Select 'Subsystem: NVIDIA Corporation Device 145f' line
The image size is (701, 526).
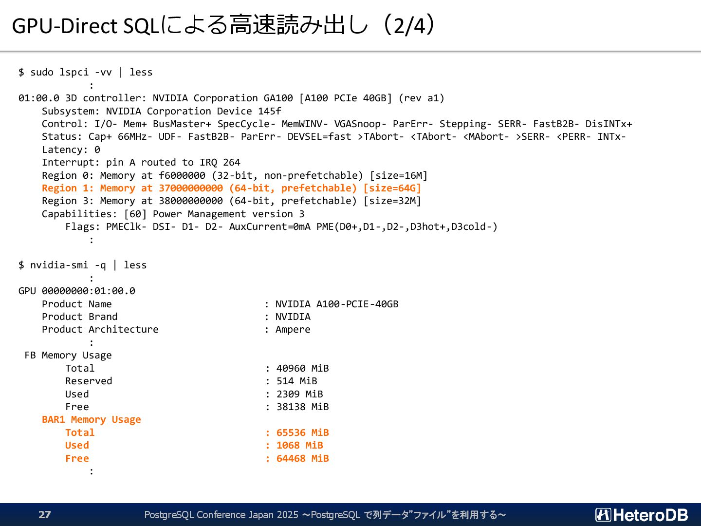click(x=162, y=111)
